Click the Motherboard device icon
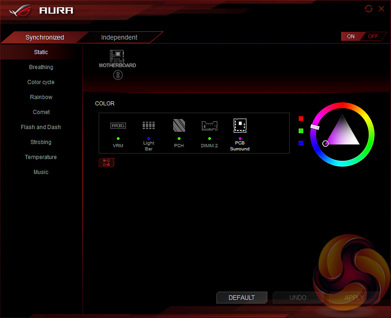Screen dimensions: 391x318 [x=117, y=56]
